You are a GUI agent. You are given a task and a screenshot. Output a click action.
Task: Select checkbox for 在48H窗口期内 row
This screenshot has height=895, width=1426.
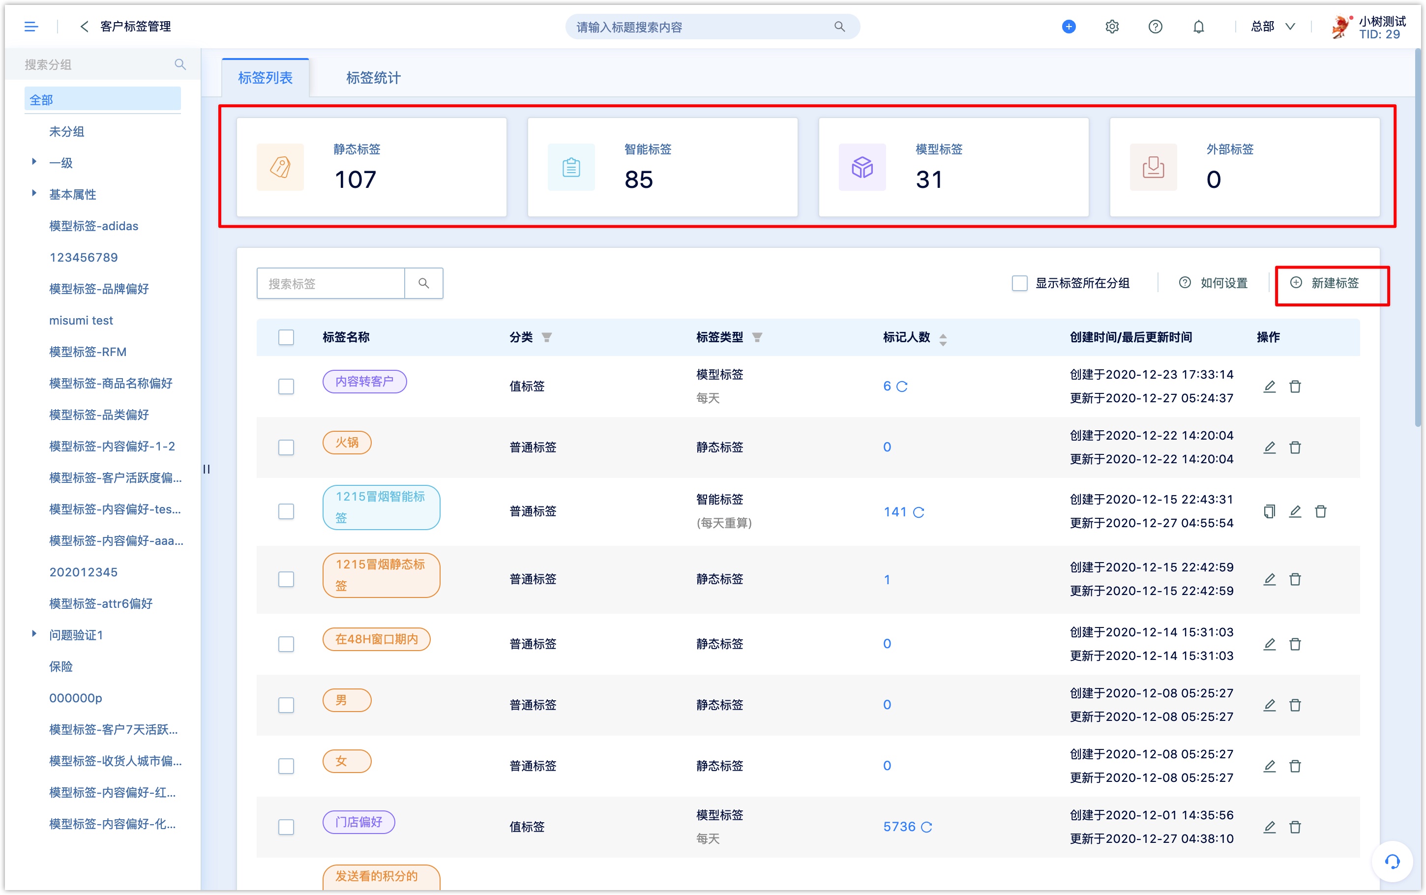click(x=286, y=644)
